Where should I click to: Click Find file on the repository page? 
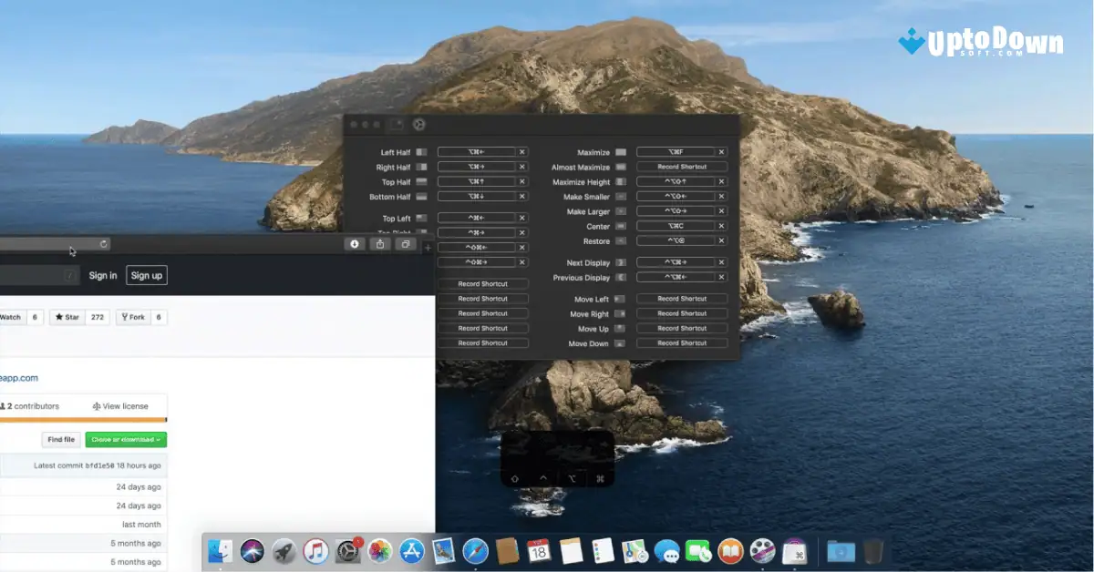pyautogui.click(x=60, y=439)
